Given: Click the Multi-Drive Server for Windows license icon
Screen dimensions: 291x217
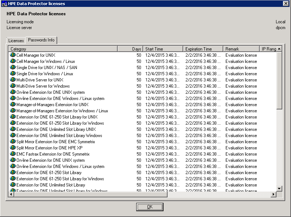Looking at the screenshot, I should click(x=13, y=86).
